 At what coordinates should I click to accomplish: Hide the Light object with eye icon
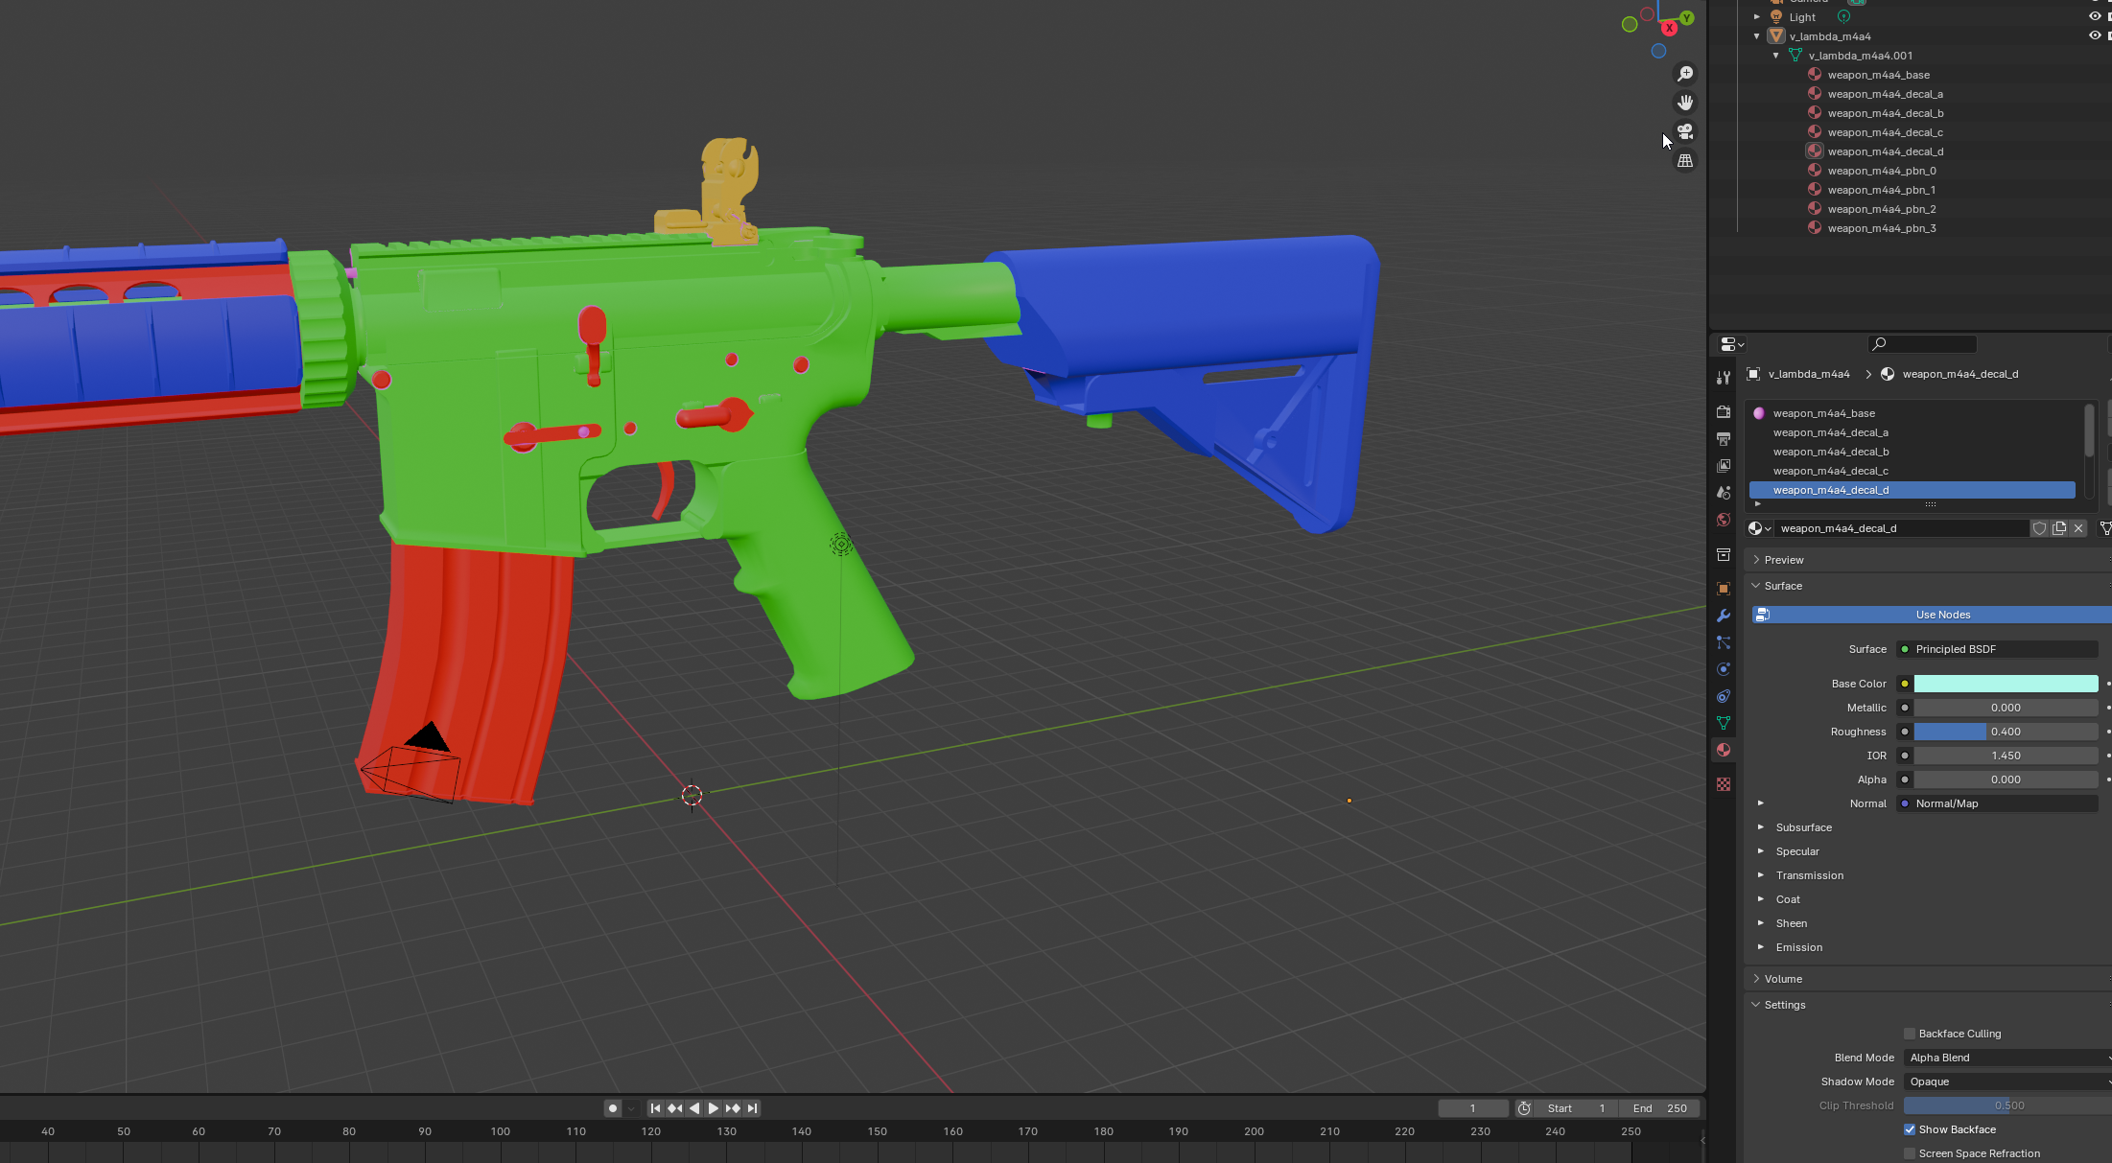coord(2095,17)
